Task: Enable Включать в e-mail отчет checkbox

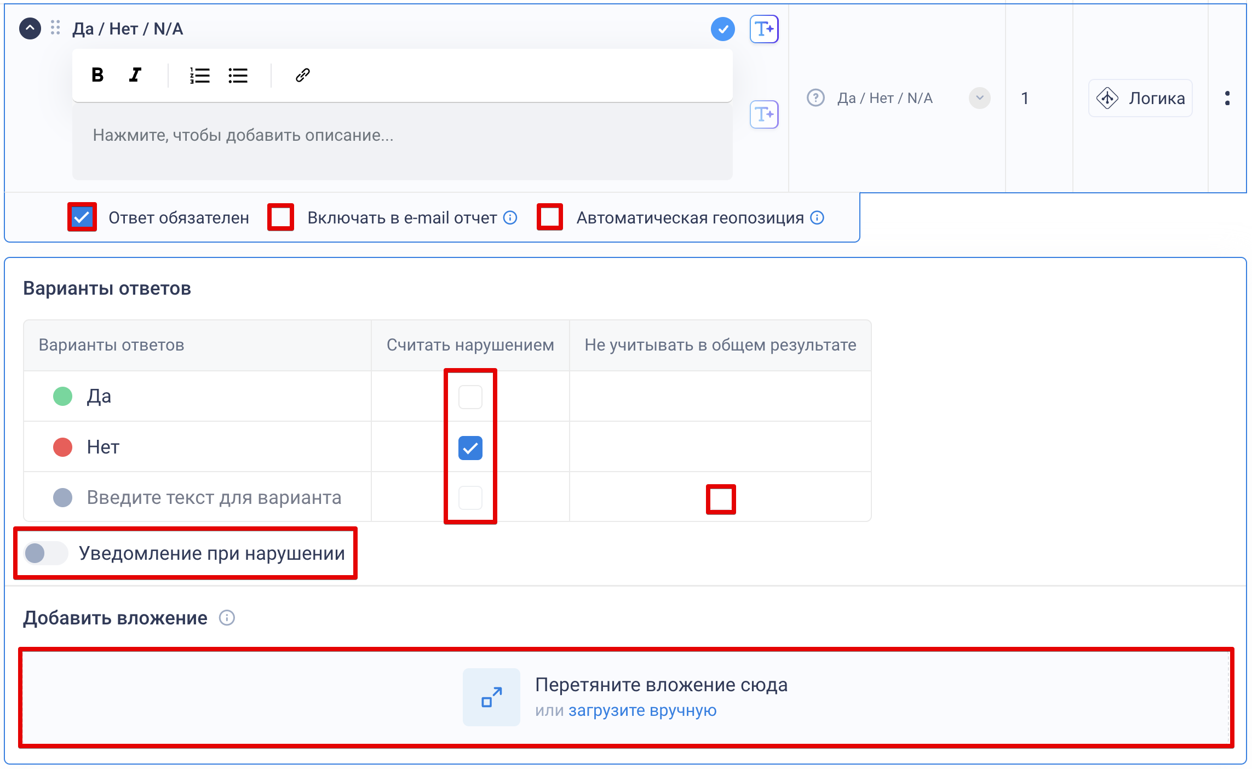Action: point(280,217)
